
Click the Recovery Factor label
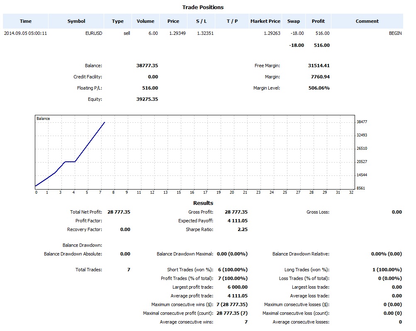85,229
